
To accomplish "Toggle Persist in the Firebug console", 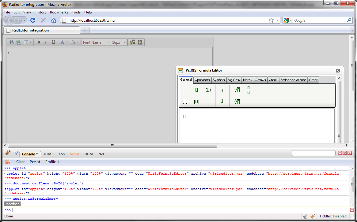I will pos(35,162).
